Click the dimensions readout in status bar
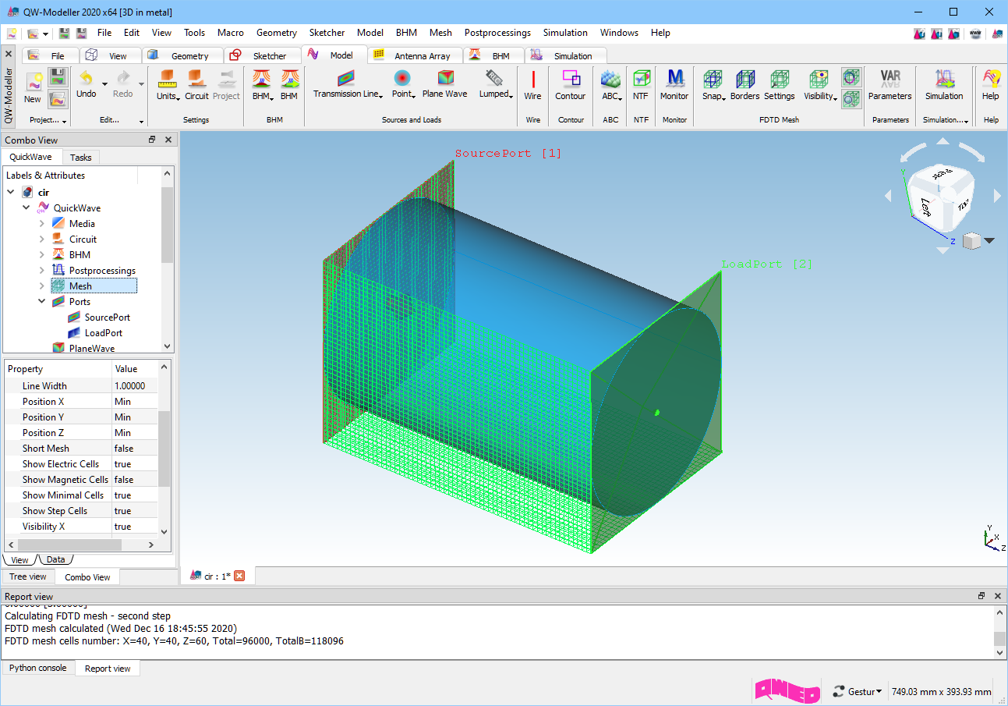 point(942,691)
